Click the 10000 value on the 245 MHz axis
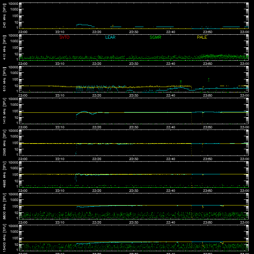254x254 pixels. 13,4
